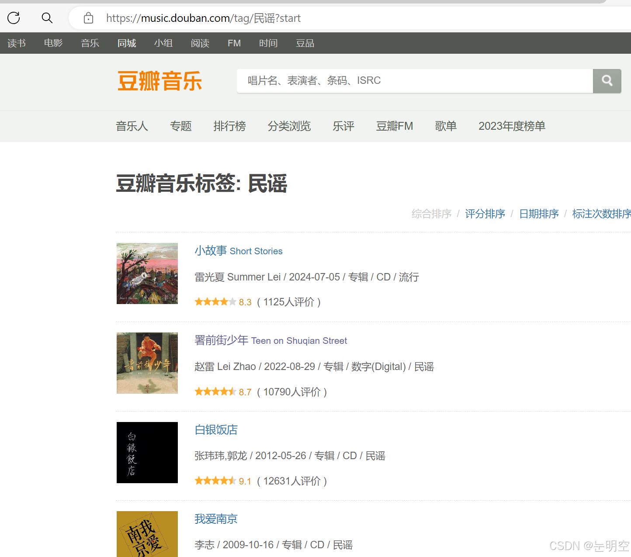Image resolution: width=631 pixels, height=557 pixels.
Task: Open album 白银饭店 title link
Action: 216,430
